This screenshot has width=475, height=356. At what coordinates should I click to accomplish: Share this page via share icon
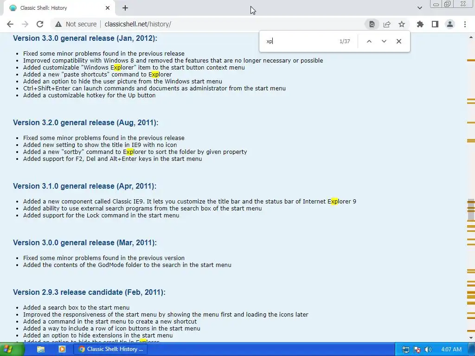[387, 24]
